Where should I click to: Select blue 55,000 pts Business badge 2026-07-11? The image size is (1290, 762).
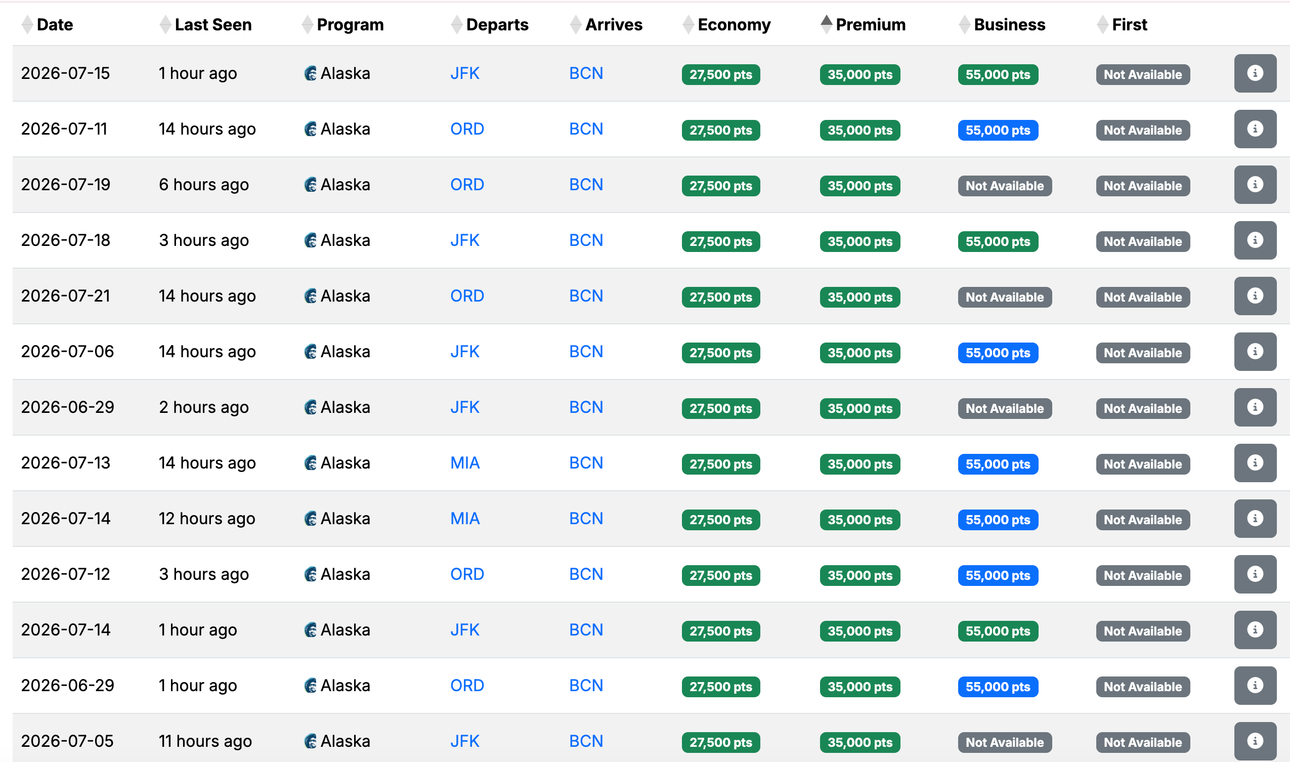click(x=998, y=131)
